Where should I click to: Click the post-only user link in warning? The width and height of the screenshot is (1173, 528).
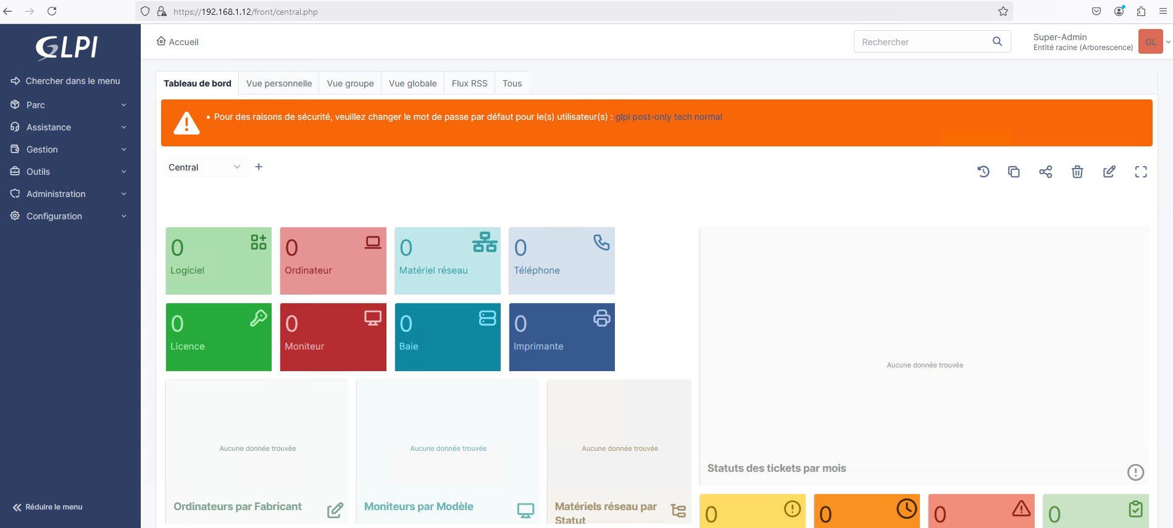[651, 117]
